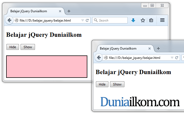Open the hamburger menu in back window

coord(162,20)
